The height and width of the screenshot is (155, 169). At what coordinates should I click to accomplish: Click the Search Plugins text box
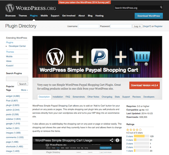[17, 79]
